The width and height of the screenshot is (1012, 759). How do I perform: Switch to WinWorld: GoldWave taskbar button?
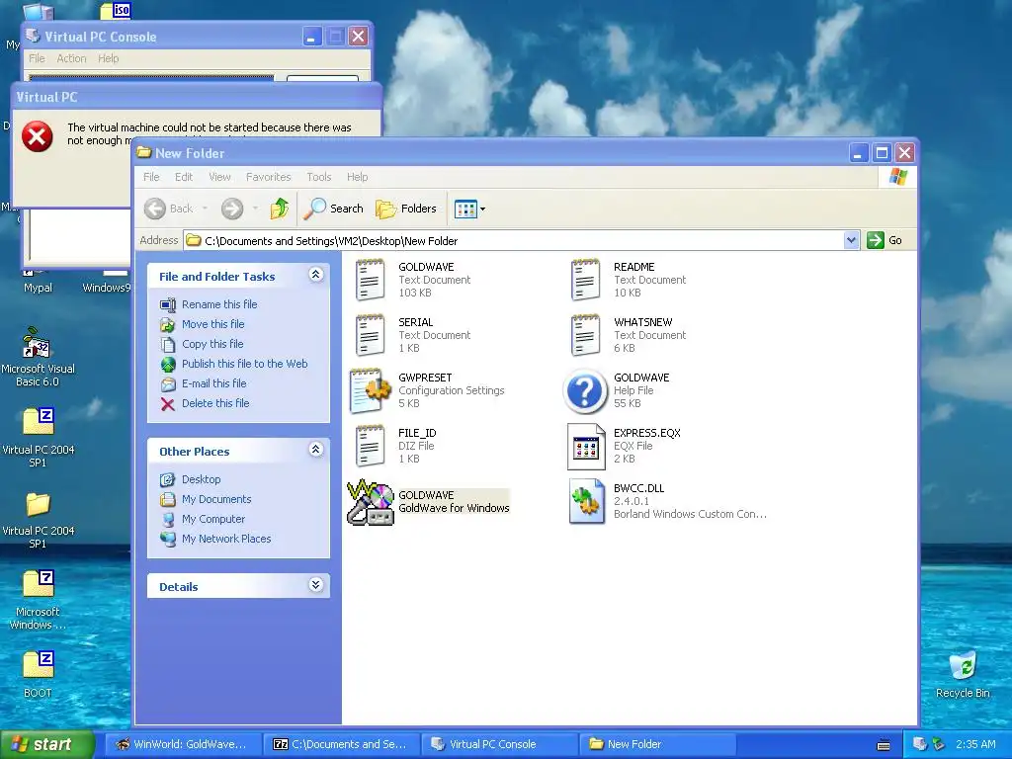click(182, 744)
